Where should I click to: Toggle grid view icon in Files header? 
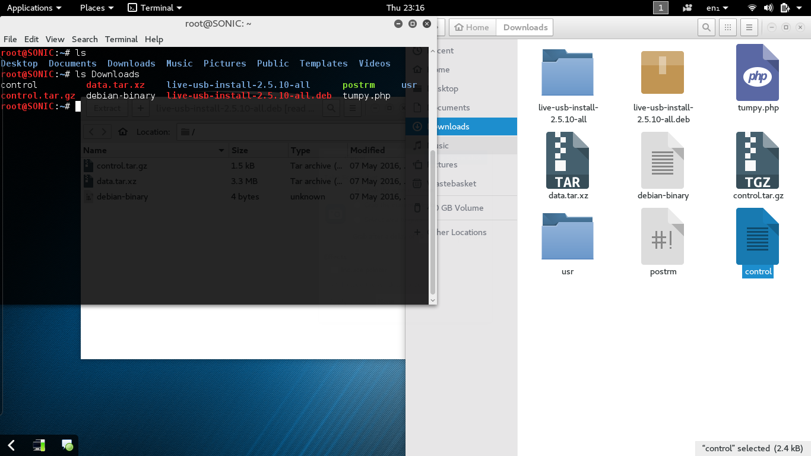pyautogui.click(x=728, y=27)
